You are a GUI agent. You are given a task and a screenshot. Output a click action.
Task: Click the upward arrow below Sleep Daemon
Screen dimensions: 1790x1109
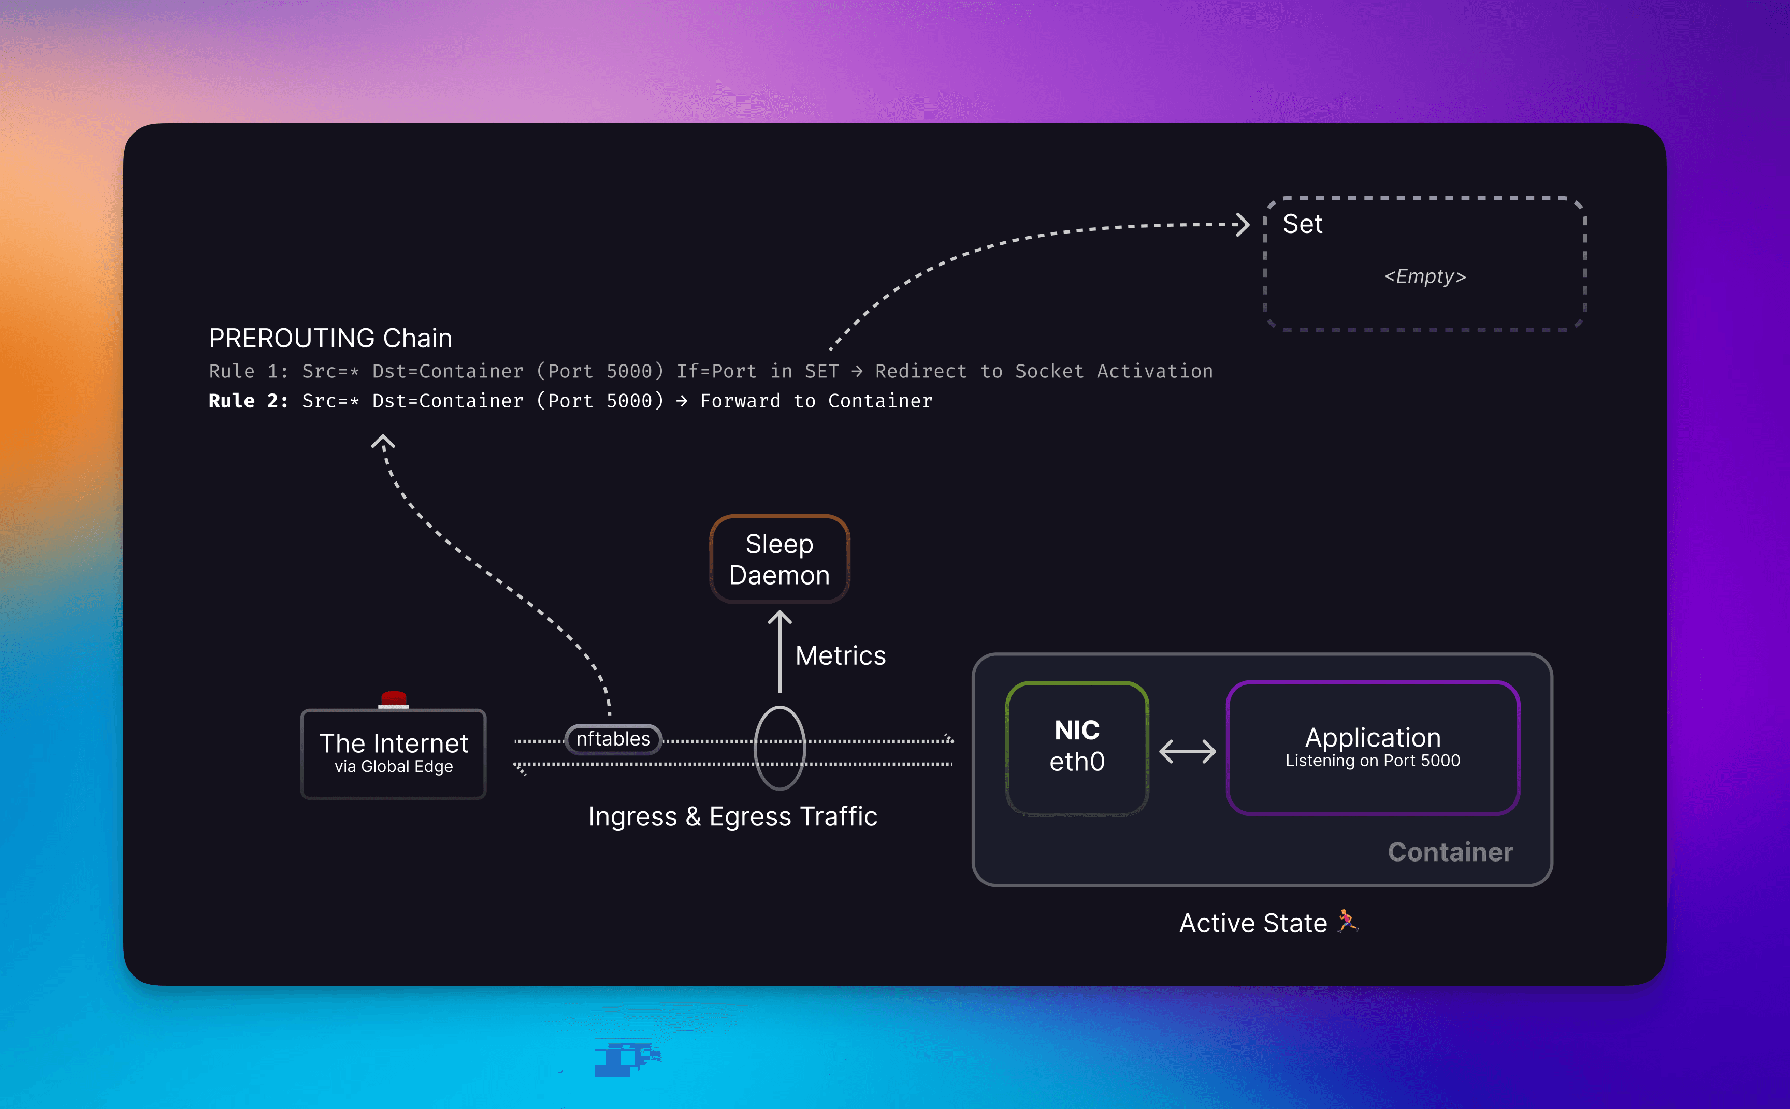[779, 651]
